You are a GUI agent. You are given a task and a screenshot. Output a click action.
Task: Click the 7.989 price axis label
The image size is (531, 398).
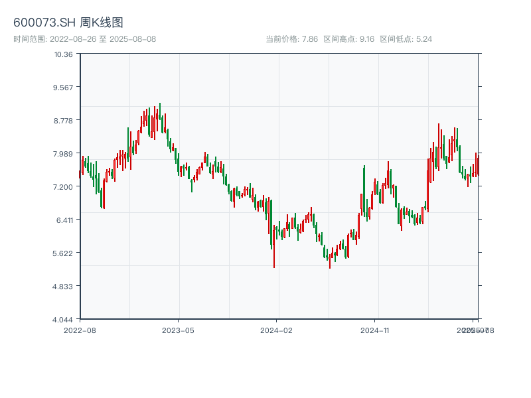click(62, 154)
